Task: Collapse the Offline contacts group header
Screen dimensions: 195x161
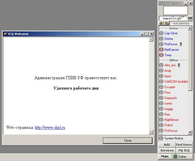Action: (x=173, y=60)
